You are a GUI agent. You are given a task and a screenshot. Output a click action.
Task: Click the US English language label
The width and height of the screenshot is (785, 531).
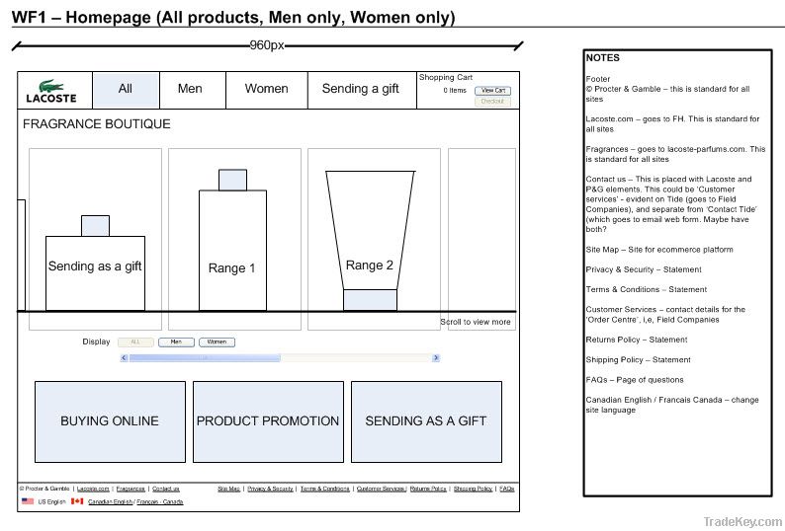pyautogui.click(x=52, y=502)
